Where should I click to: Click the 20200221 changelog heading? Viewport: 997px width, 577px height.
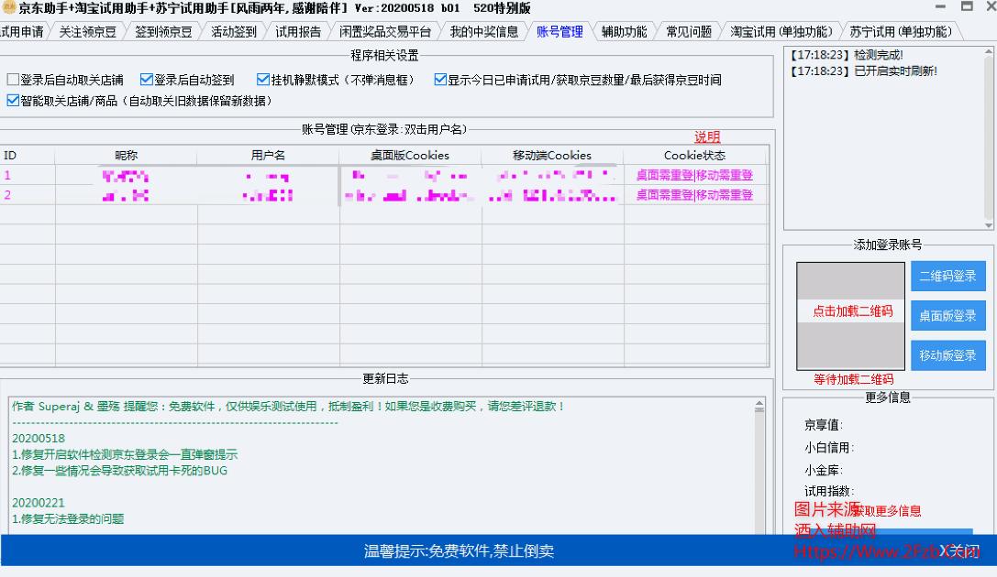coord(39,503)
